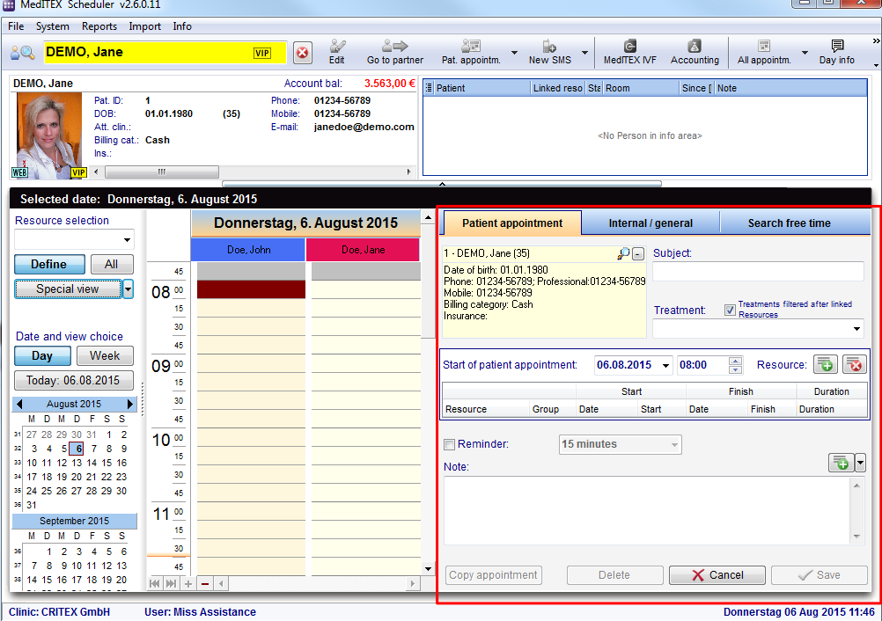Viewport: 882px width, 621px height.
Task: Click the All appointm. icon
Action: click(x=764, y=52)
